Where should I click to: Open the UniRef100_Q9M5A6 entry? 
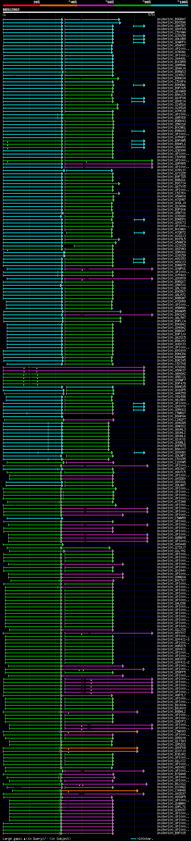point(171,65)
